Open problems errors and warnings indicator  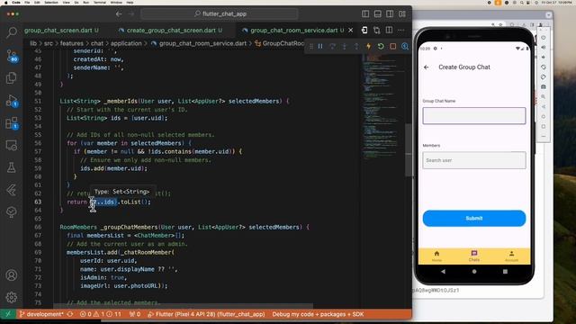(x=100, y=314)
